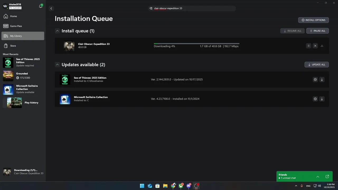Show hidden system tray icons

(x=296, y=186)
